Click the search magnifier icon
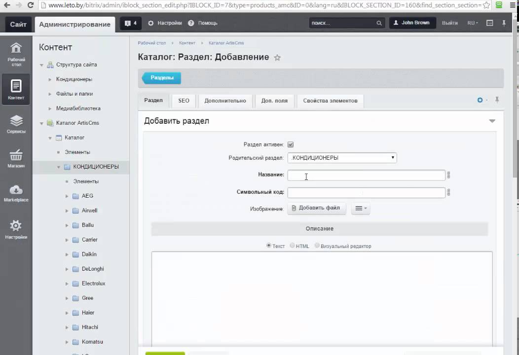 (x=379, y=23)
